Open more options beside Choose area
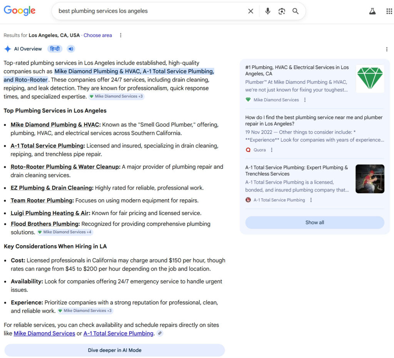Viewport: 394px width, 358px height. (120, 35)
